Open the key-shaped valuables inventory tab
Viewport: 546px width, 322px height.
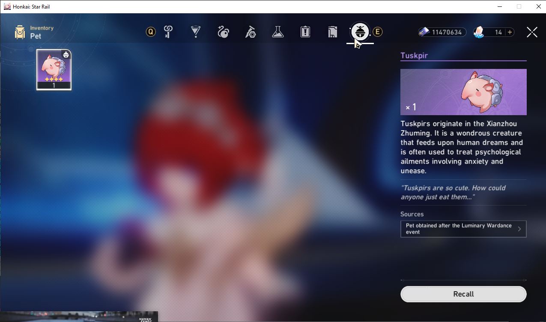(168, 32)
